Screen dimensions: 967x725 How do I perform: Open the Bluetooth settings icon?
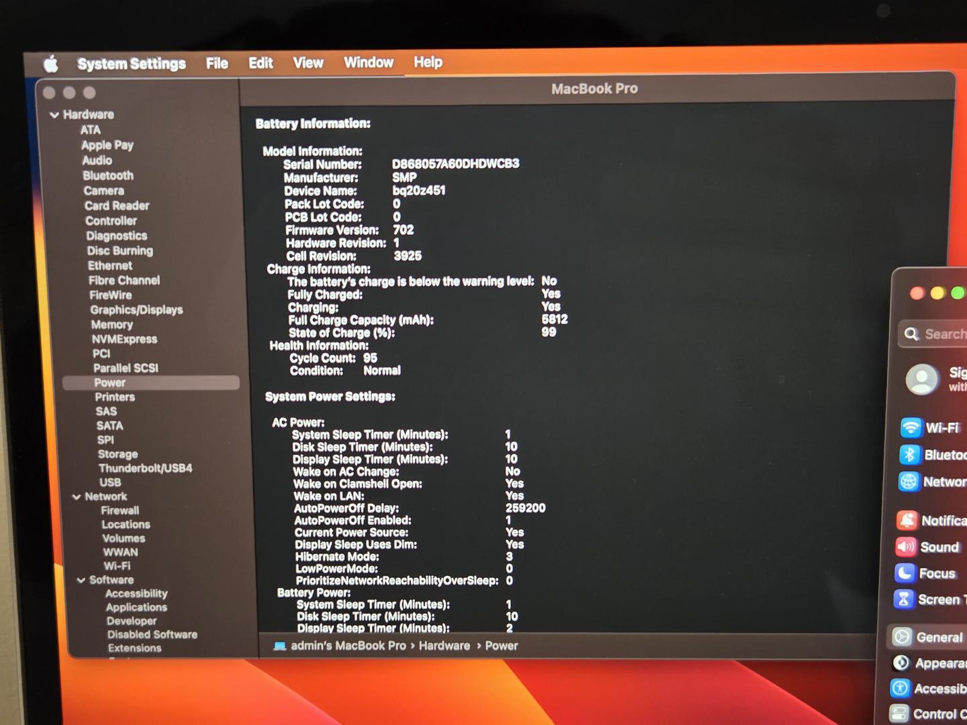pyautogui.click(x=909, y=454)
